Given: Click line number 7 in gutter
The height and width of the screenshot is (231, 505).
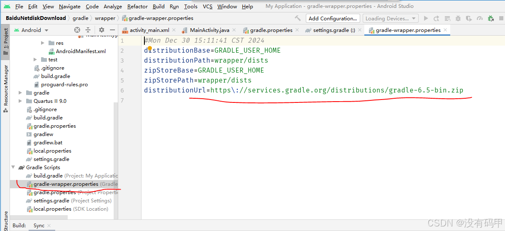Looking at the screenshot, I should click(122, 100).
